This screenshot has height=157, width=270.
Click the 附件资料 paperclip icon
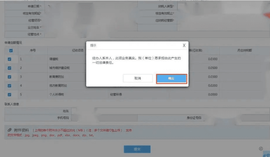pos(10,130)
